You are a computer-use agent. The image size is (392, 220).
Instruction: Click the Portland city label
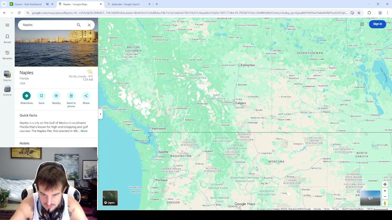tap(161, 180)
